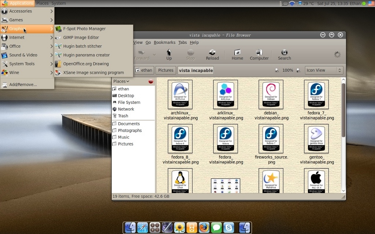Open the View menu in File Browser
This screenshot has width=375, height=234.
click(138, 42)
